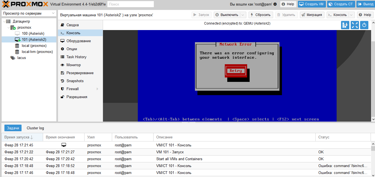Image resolution: width=375 pixels, height=177 pixels.
Task: Open the Сводка summary tab
Action: [x=80, y=25]
